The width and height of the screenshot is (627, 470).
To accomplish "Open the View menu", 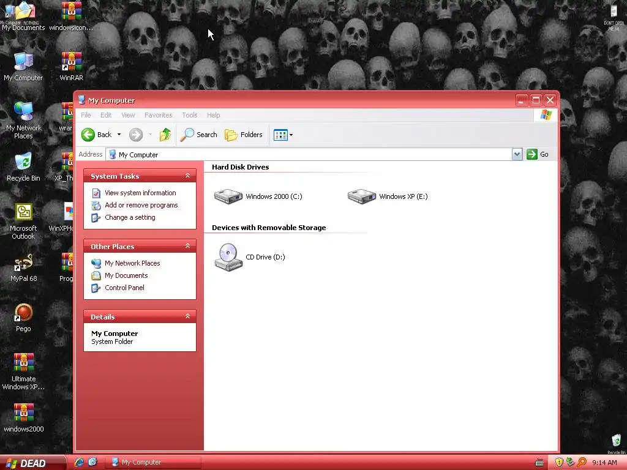I will click(x=128, y=115).
